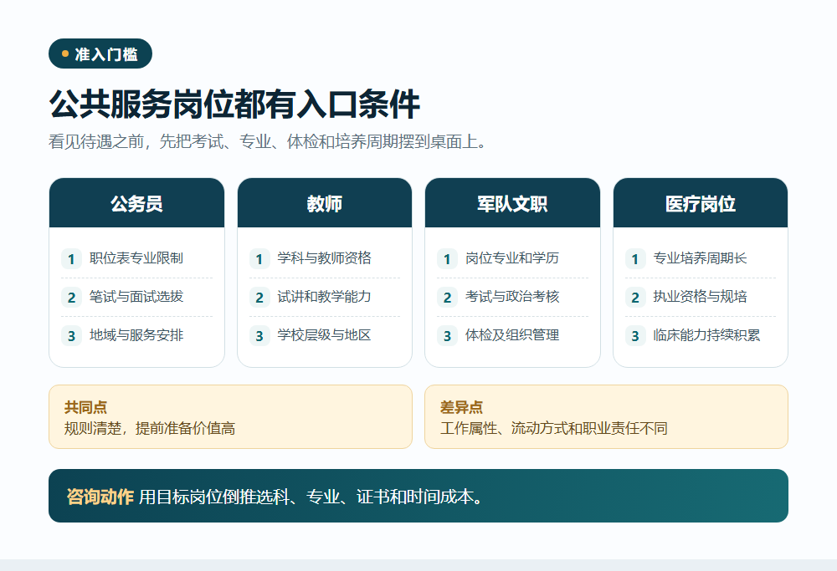Click number 3 badge beside 地域与服务安排
The width and height of the screenshot is (837, 571).
tap(71, 336)
